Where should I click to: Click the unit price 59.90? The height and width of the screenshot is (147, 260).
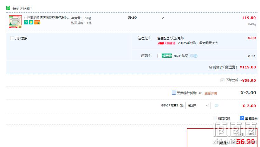tap(132, 17)
